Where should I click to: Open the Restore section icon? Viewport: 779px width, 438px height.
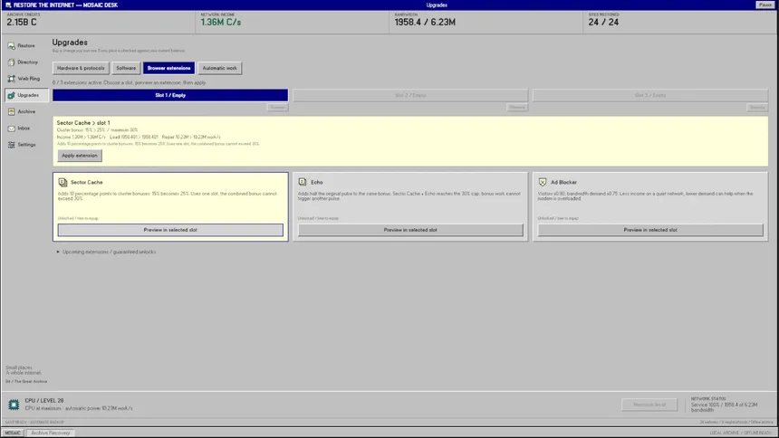click(12, 45)
